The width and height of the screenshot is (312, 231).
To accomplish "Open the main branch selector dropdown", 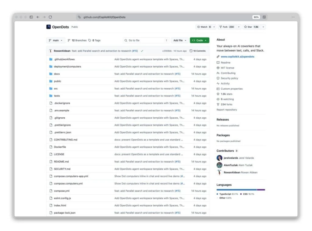I will (56, 41).
